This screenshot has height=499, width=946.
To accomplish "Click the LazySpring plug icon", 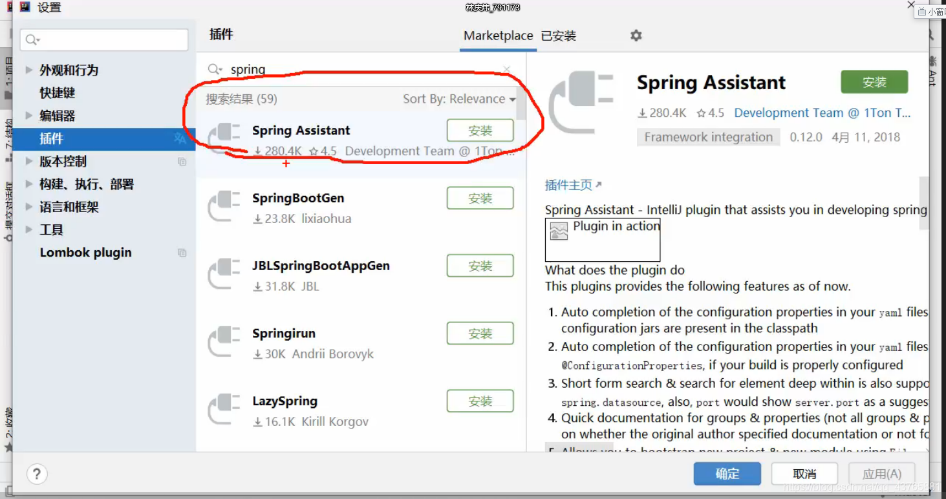I will pos(224,410).
